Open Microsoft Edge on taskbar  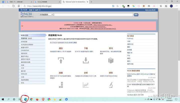pyautogui.click(x=25, y=99)
